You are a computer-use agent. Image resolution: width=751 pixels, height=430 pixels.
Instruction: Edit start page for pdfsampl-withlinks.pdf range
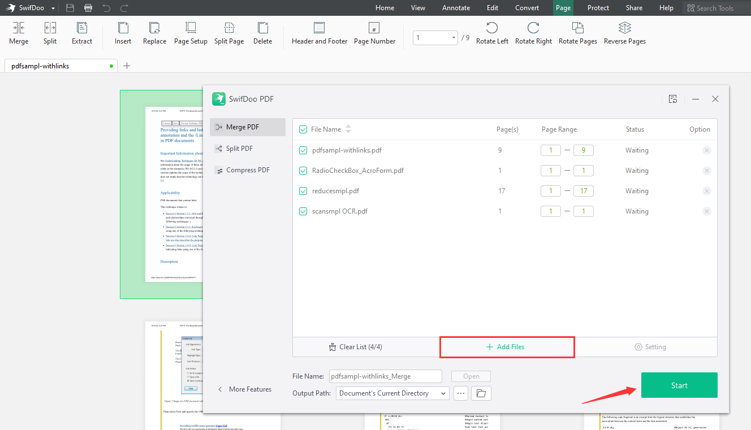pyautogui.click(x=550, y=150)
